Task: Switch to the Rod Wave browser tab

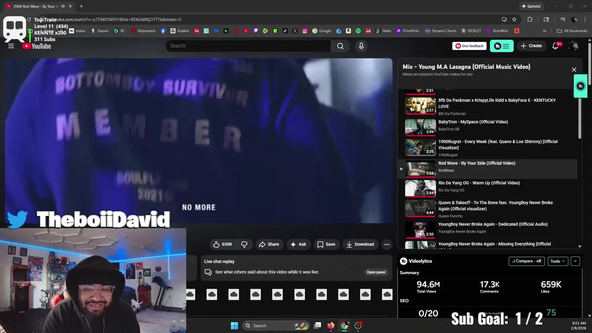Action: tap(39, 6)
